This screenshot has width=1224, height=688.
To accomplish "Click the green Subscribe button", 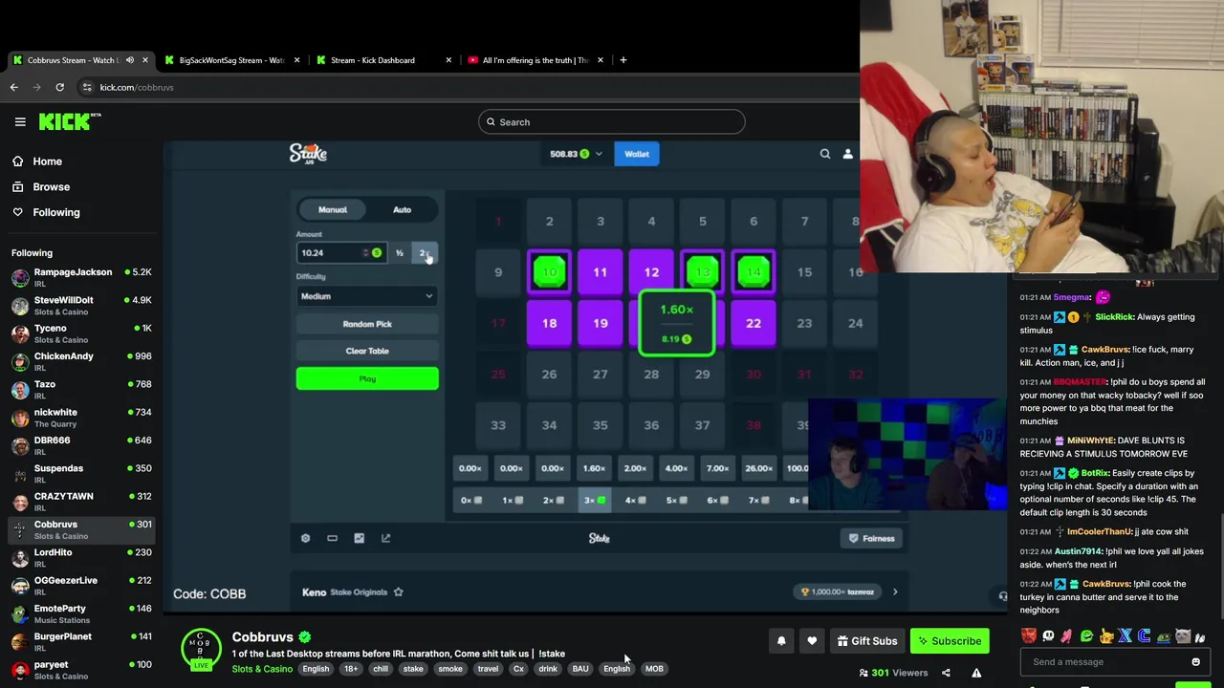I will [x=950, y=641].
